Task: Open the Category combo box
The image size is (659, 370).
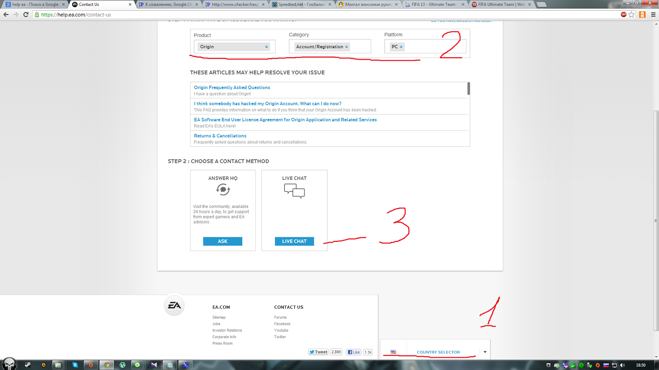Action: pos(330,46)
